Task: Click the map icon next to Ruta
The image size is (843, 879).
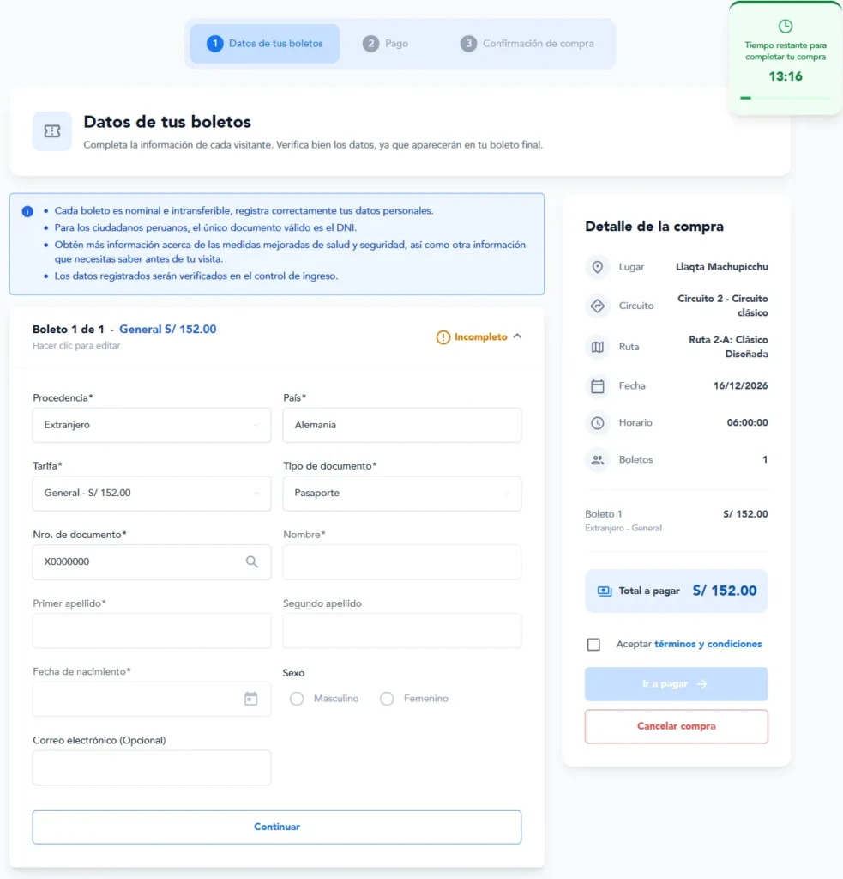Action: (x=598, y=347)
